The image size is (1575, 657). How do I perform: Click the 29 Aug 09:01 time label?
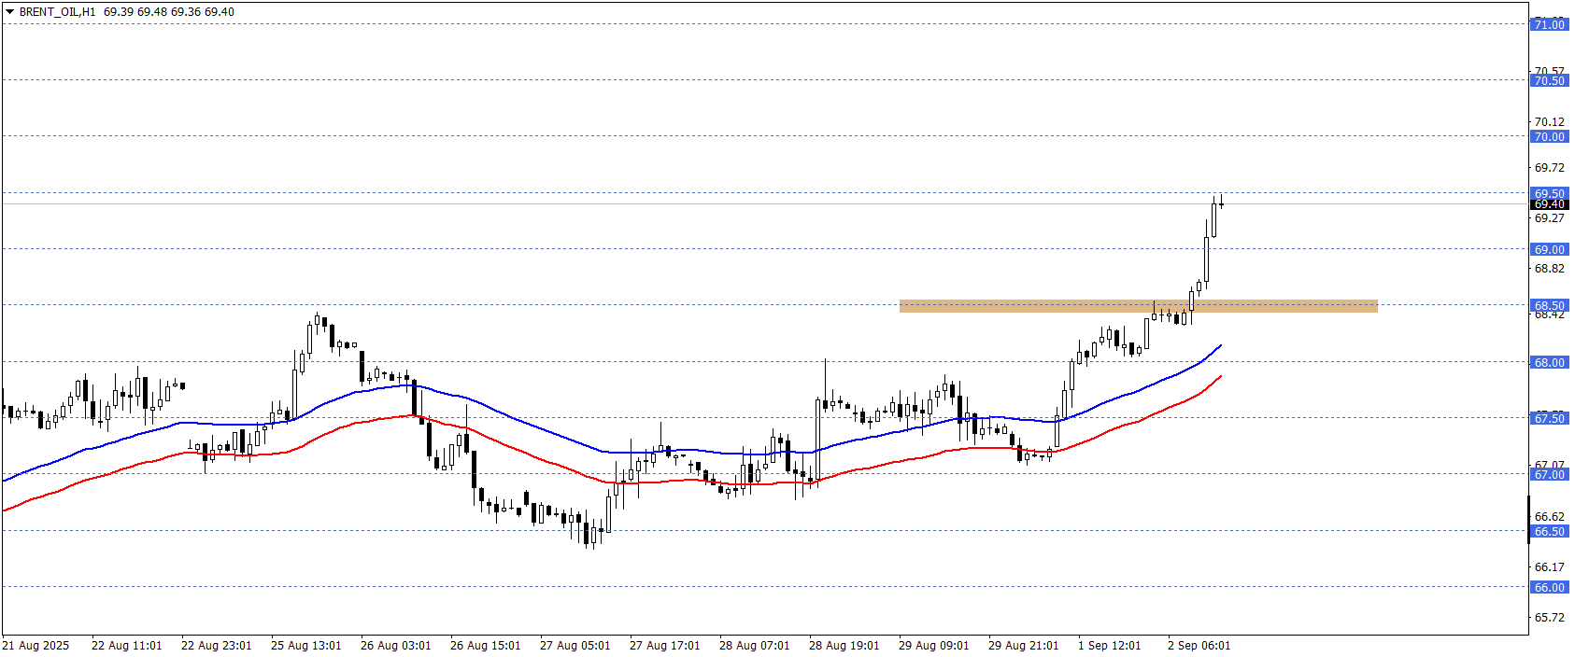pos(933,646)
